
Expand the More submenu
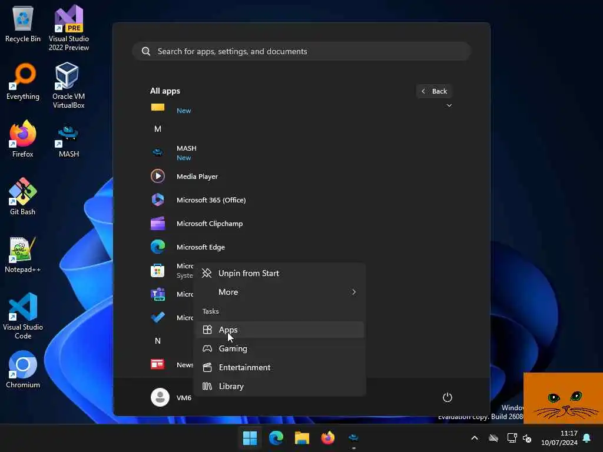click(x=280, y=292)
